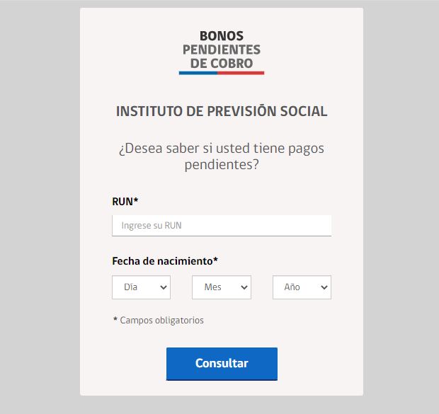Screen dimensions: 439x414
Task: Click the 'INSTITUTO DE PREVISIÓN SOCIAL' heading
Action: coord(222,111)
